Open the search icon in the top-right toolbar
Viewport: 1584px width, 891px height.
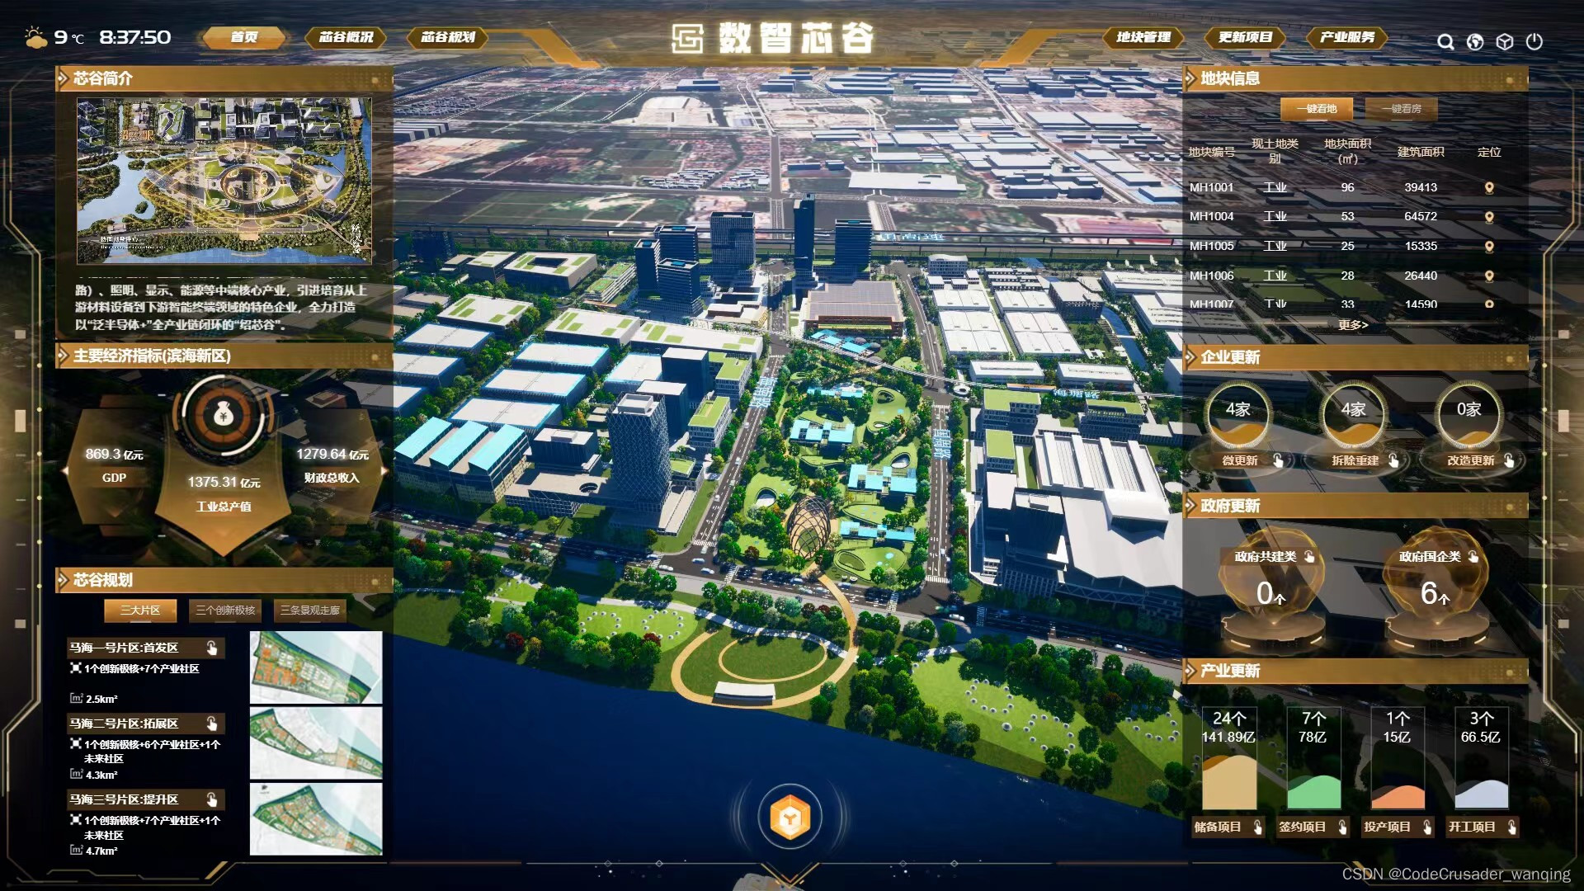pos(1445,40)
